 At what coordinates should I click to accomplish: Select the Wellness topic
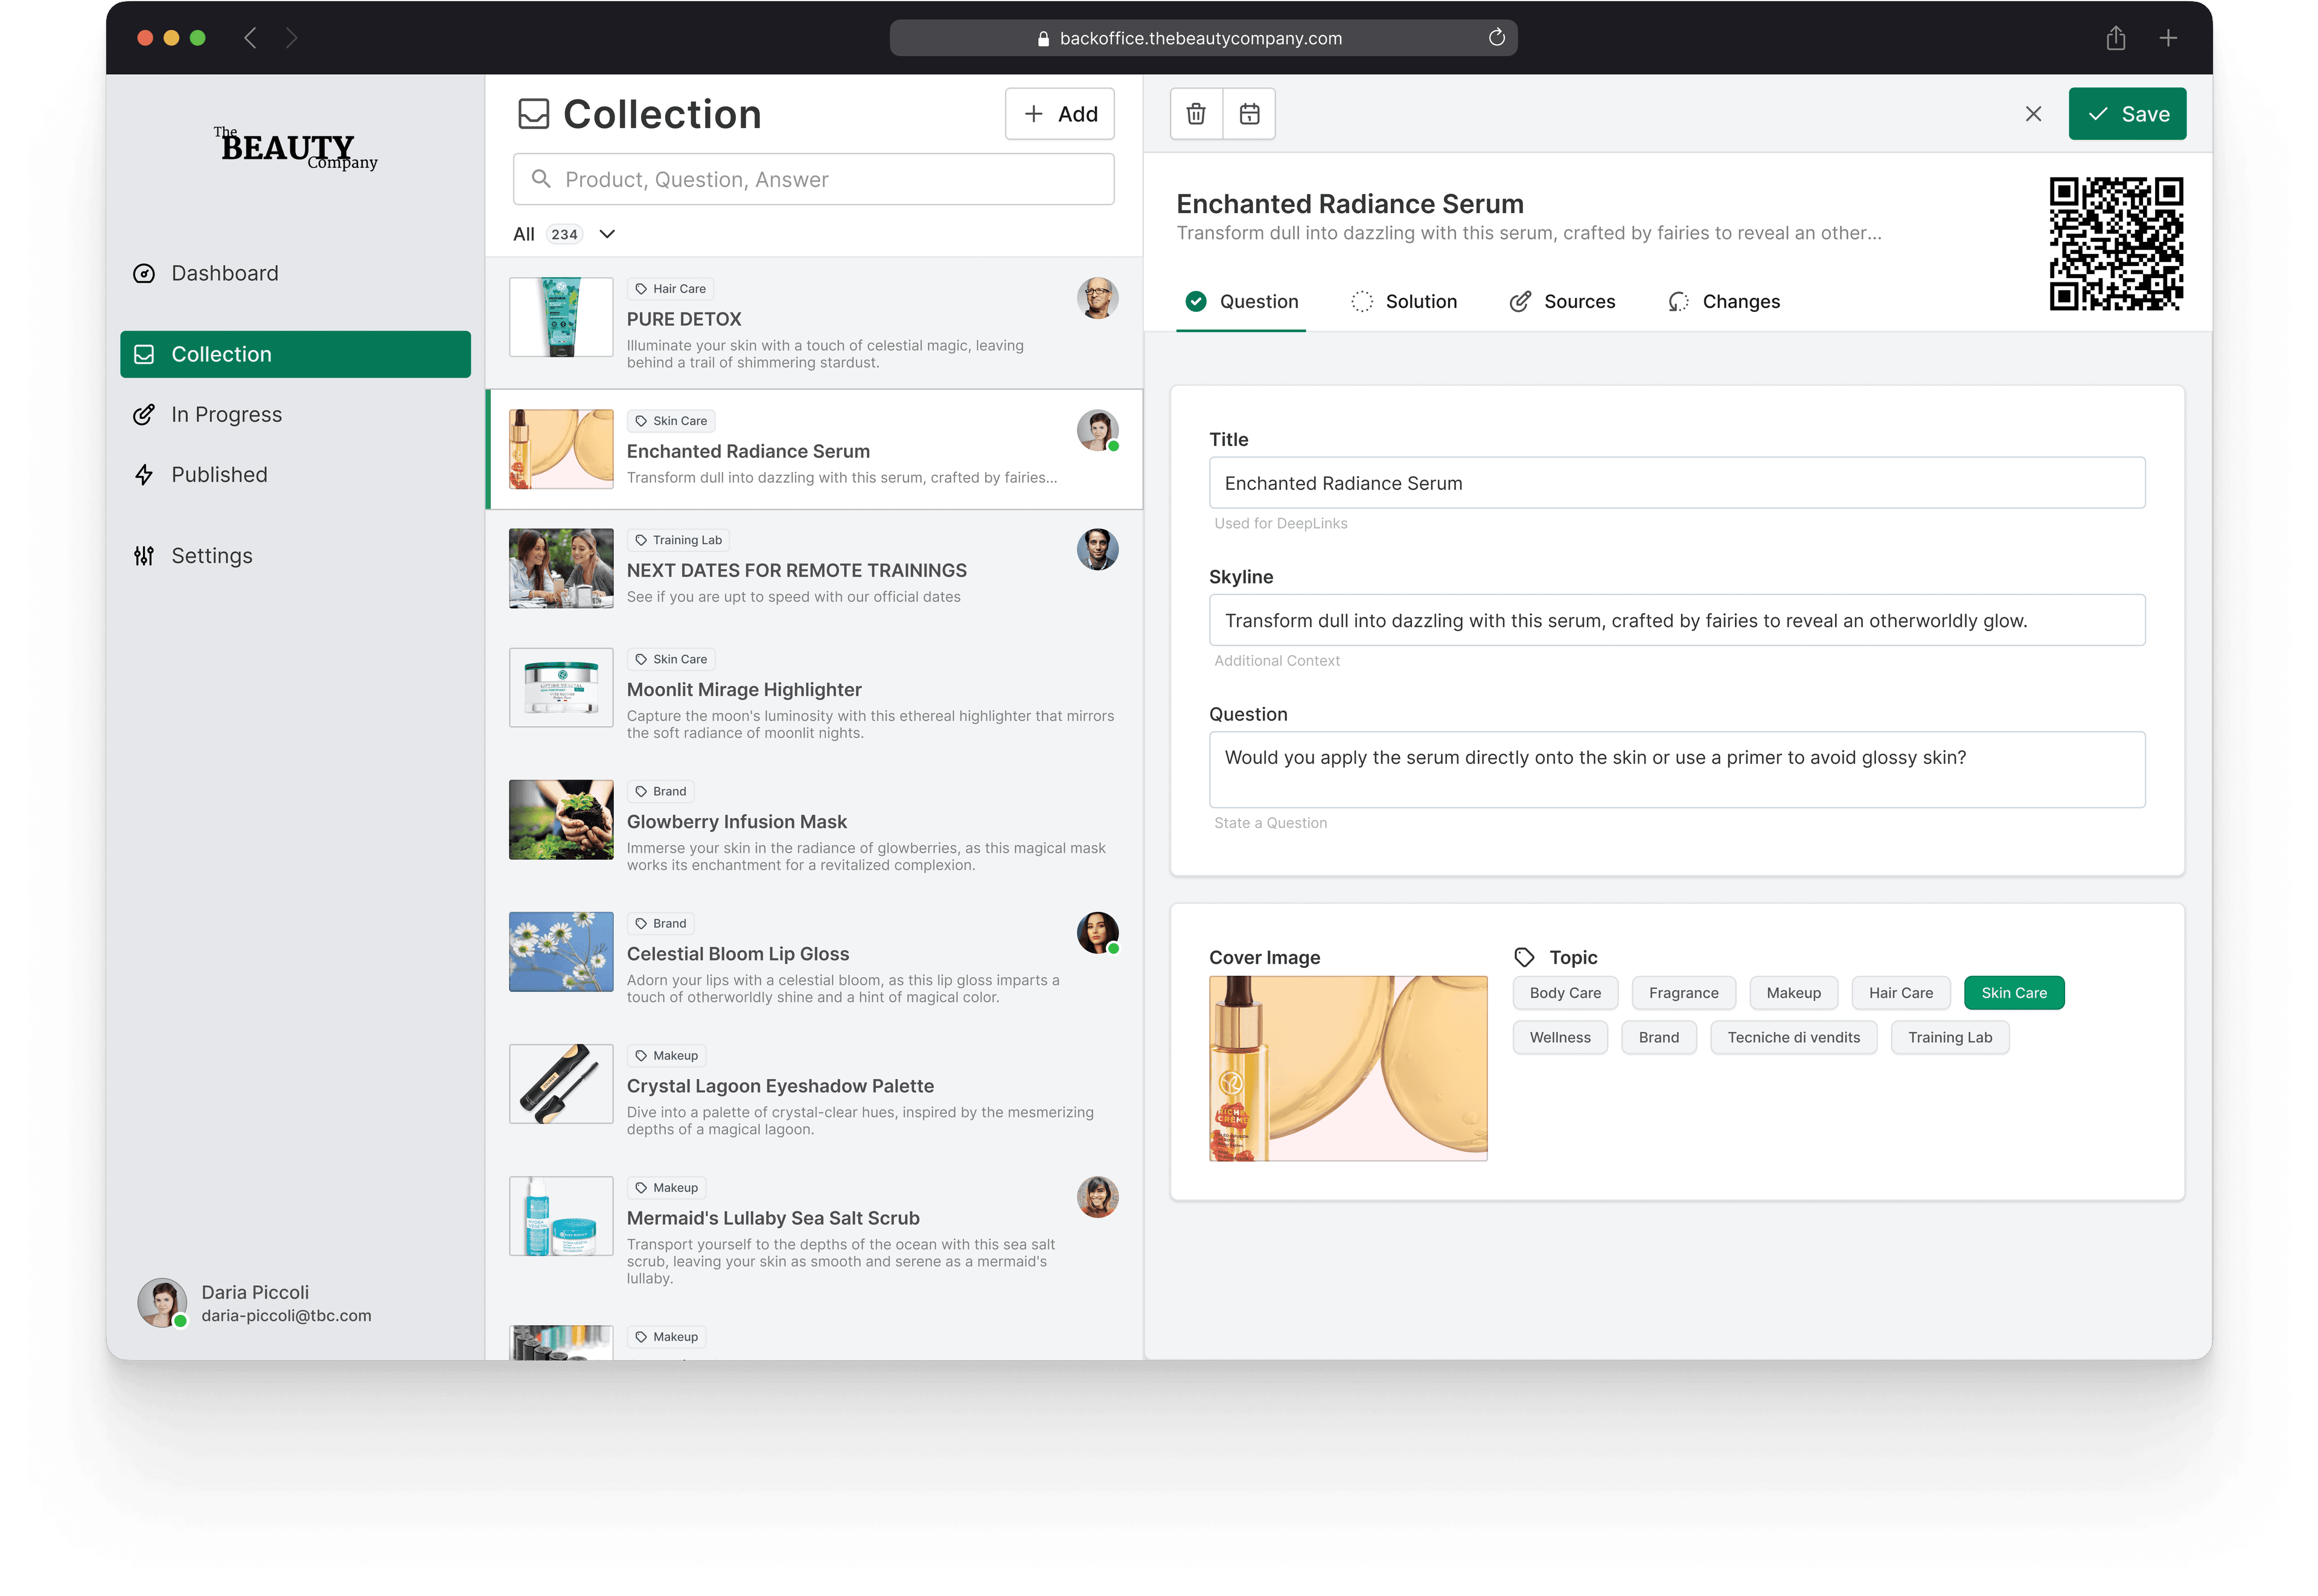(1560, 1037)
